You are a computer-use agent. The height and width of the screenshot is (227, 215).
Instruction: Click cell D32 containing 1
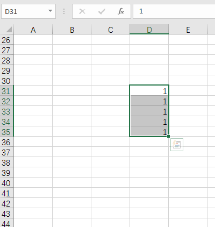click(149, 101)
